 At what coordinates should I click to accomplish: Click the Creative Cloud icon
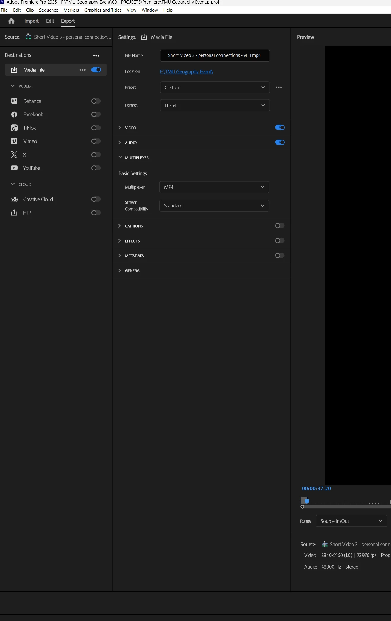coord(14,199)
